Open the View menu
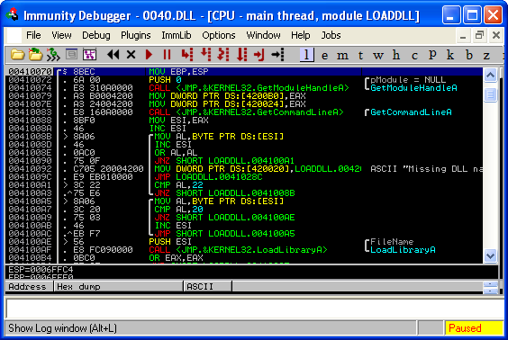This screenshot has width=508, height=340. [x=61, y=35]
